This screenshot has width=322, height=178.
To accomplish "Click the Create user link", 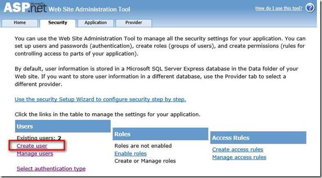I will click(x=32, y=146).
